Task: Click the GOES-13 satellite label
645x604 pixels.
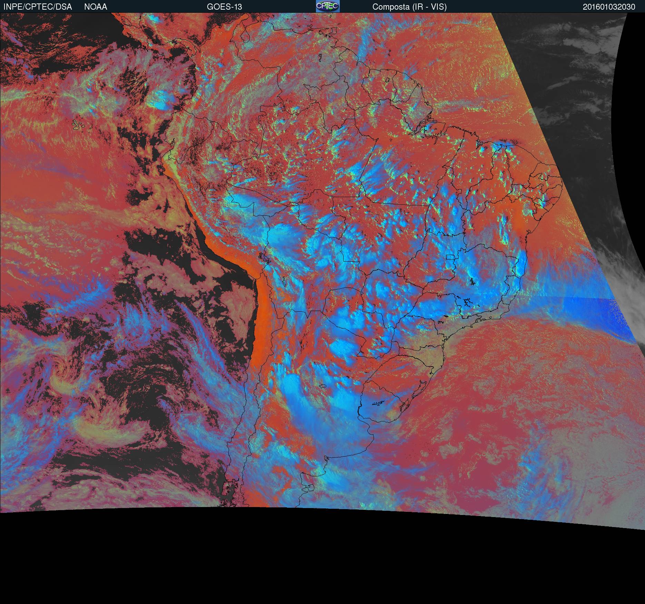Action: click(x=224, y=7)
